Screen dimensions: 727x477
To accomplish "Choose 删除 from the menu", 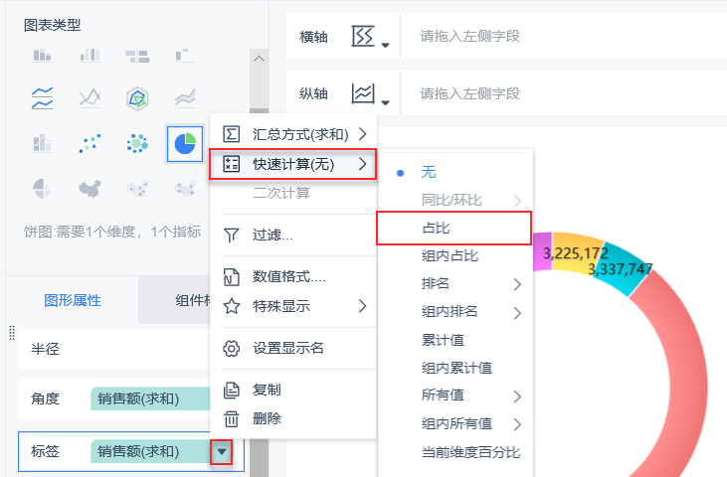I will coord(293,418).
